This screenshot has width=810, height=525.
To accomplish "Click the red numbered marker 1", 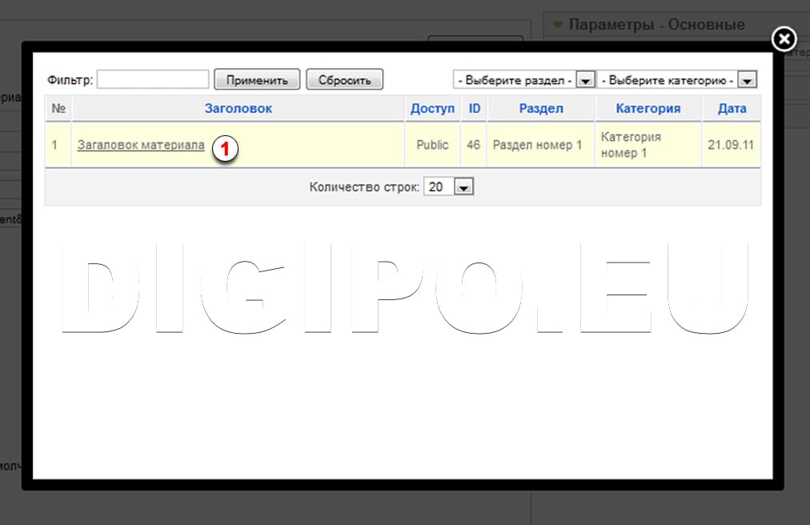I will click(226, 148).
